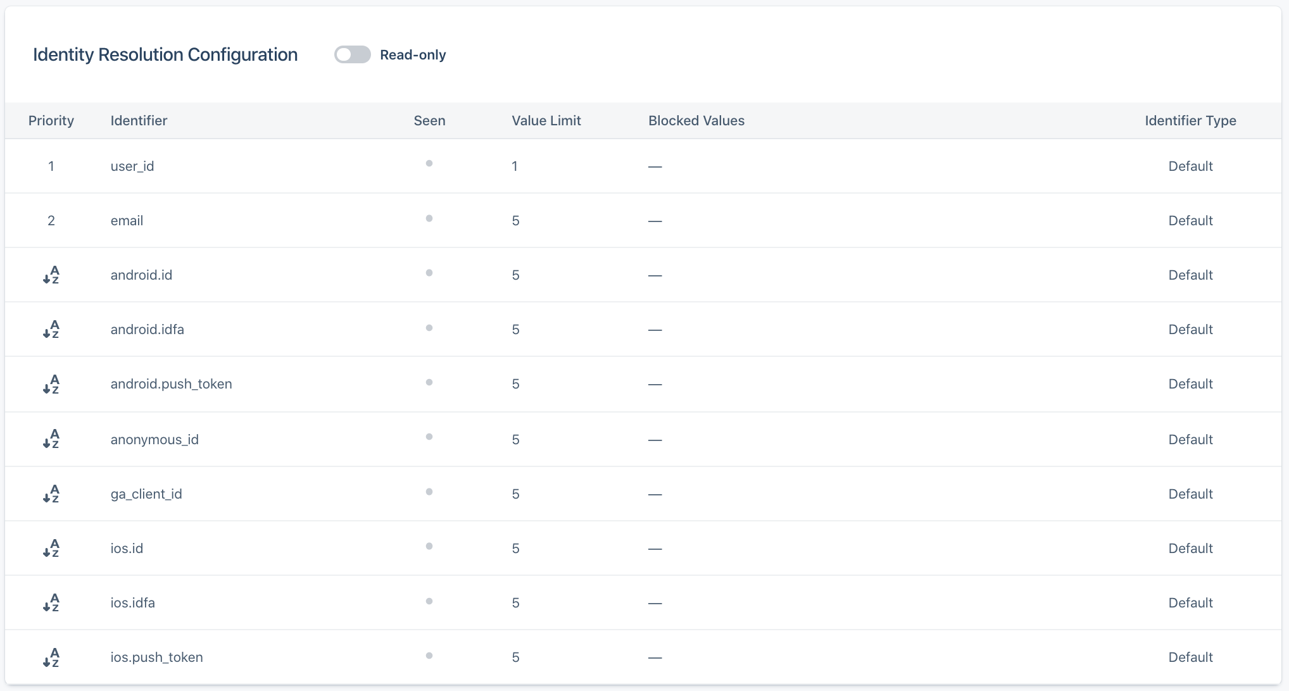Click the Identifier column header
The image size is (1289, 691).
139,121
